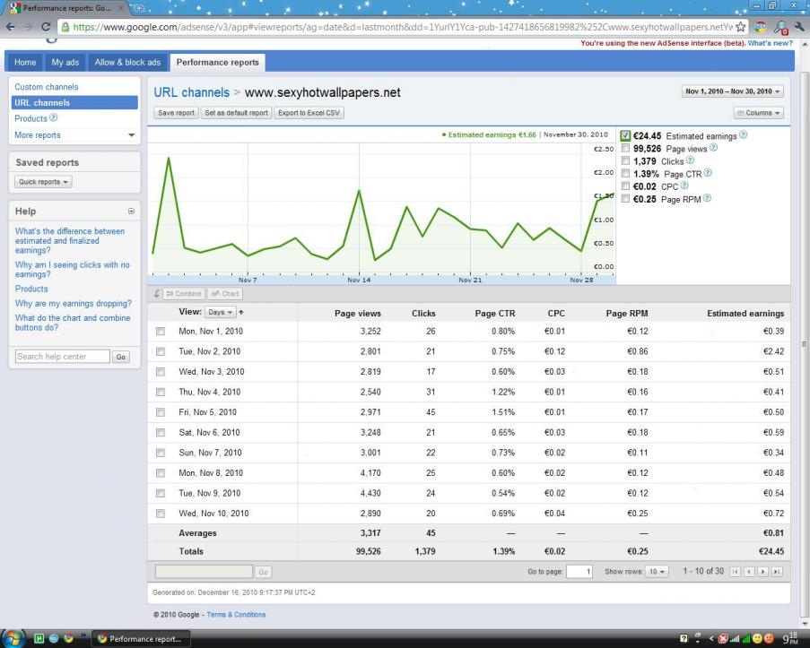Switch to the My ads tab
810x648 pixels.
click(x=65, y=62)
